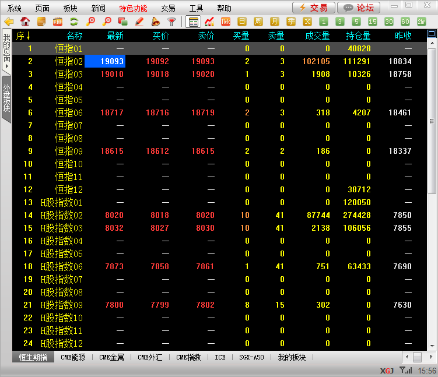Click the 交易 trade button
438x377 pixels.
pos(313,8)
